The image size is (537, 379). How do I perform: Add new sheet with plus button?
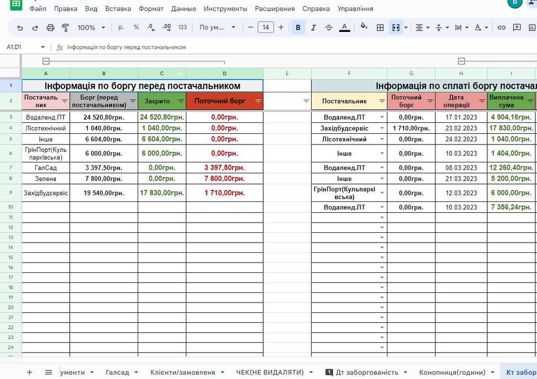29,372
